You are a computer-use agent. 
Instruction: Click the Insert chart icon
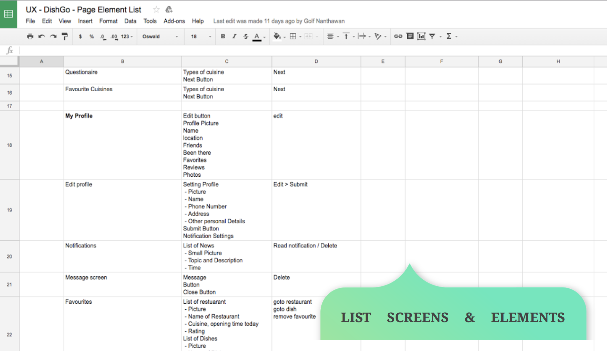tap(421, 36)
